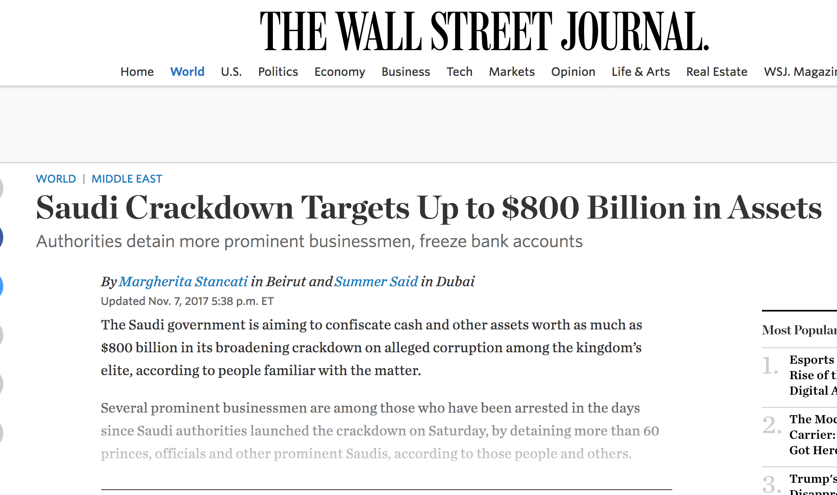Open the Business section

pos(406,72)
